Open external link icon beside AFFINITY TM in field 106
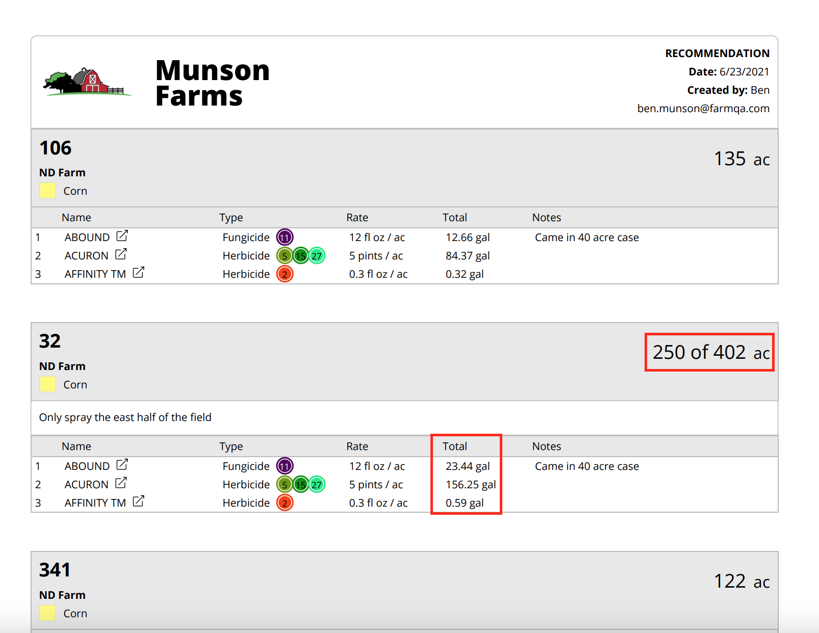 tap(138, 273)
